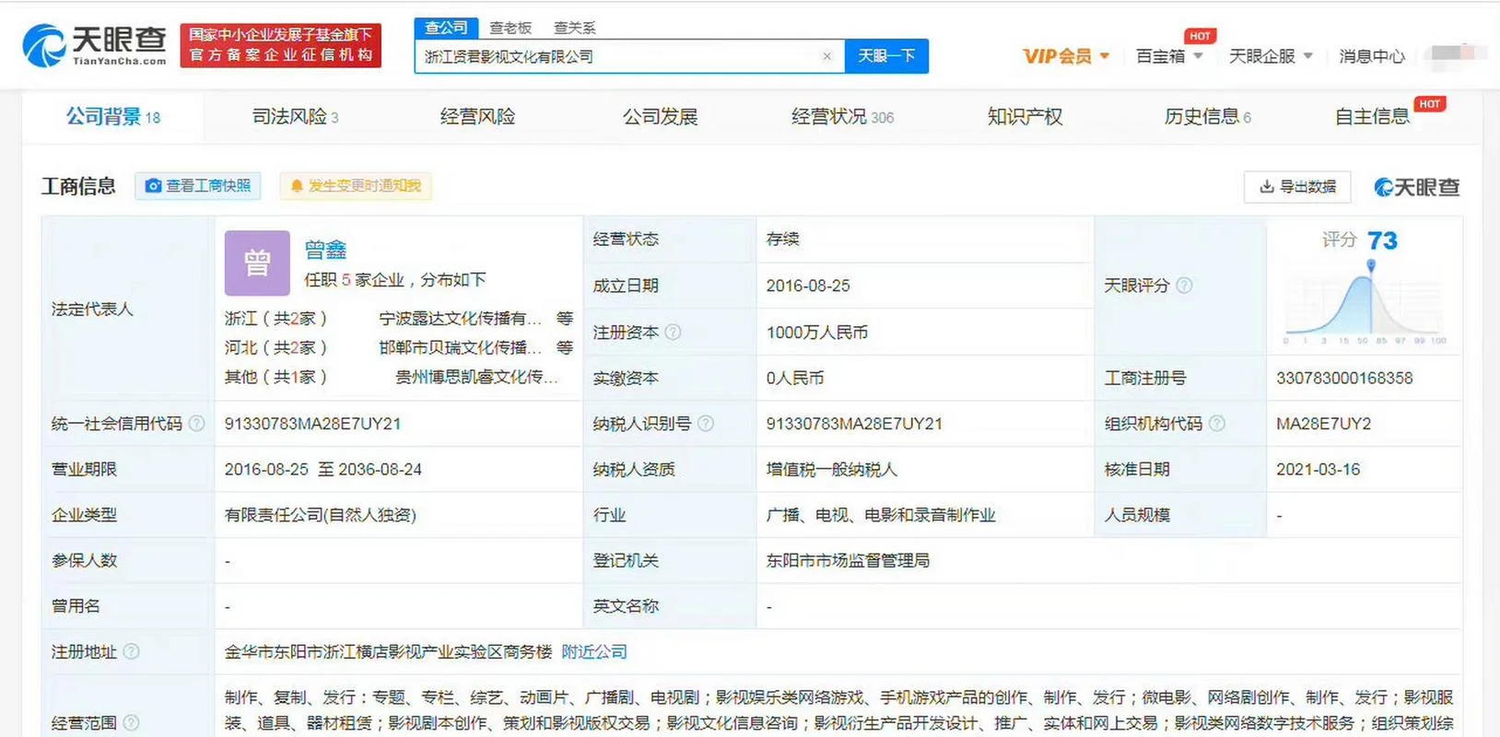
Task: Click 等 after the 邯郸市贝瑞 company entry
Action: 565,348
